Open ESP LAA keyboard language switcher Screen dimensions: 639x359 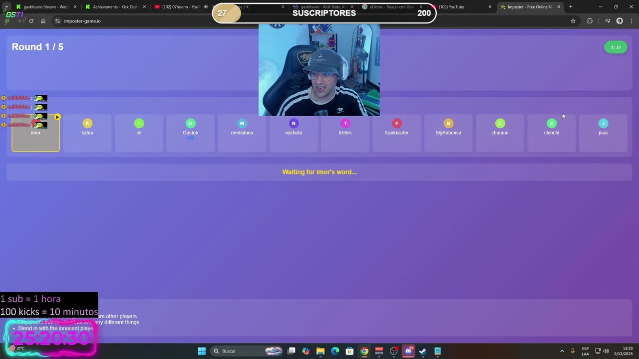(585, 351)
